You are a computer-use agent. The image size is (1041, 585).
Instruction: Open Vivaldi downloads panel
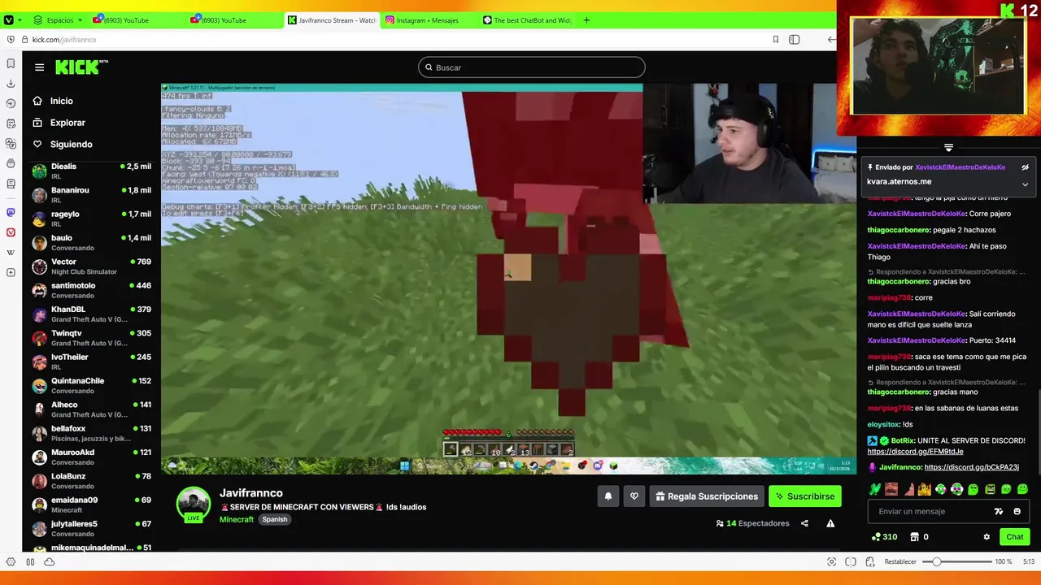pos(11,84)
